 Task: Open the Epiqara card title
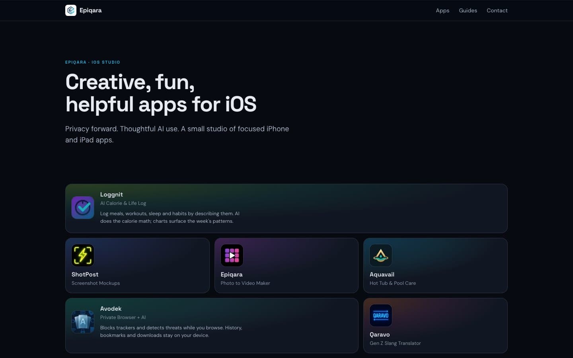tap(232, 274)
